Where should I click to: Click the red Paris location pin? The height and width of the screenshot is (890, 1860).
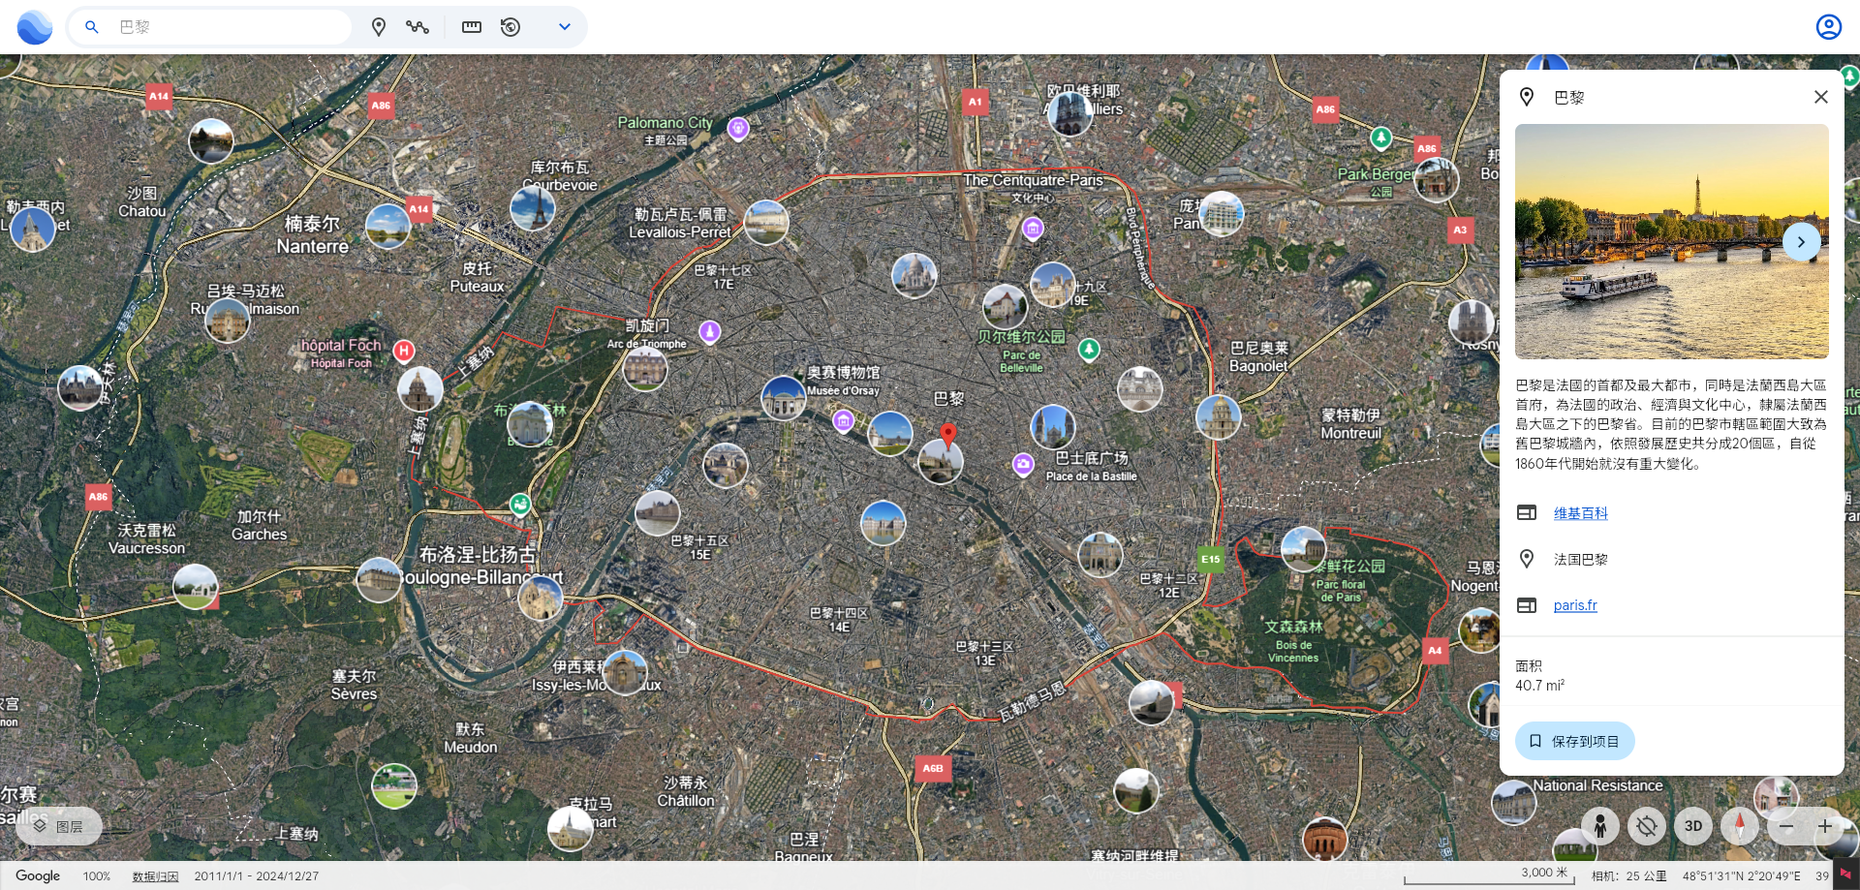(948, 434)
